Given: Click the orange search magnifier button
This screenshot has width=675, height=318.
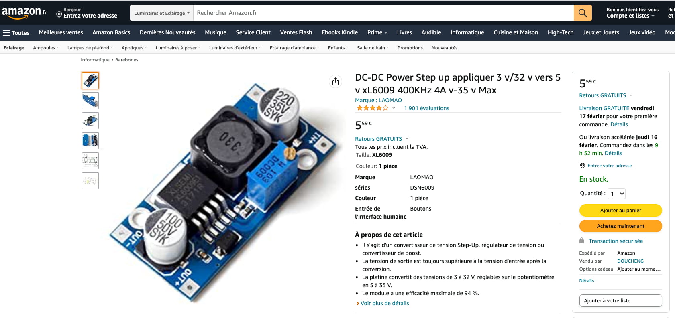Looking at the screenshot, I should click(583, 13).
